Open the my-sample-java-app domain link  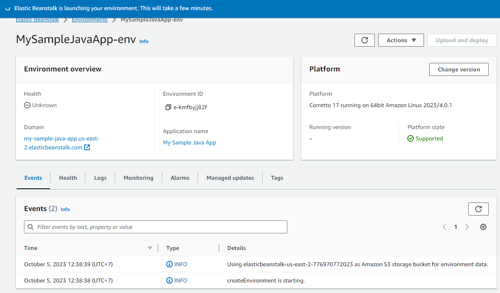[x=61, y=143]
